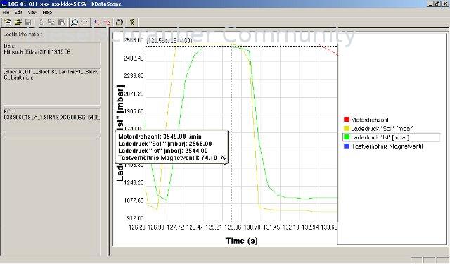Open the Edit menu

coord(18,13)
